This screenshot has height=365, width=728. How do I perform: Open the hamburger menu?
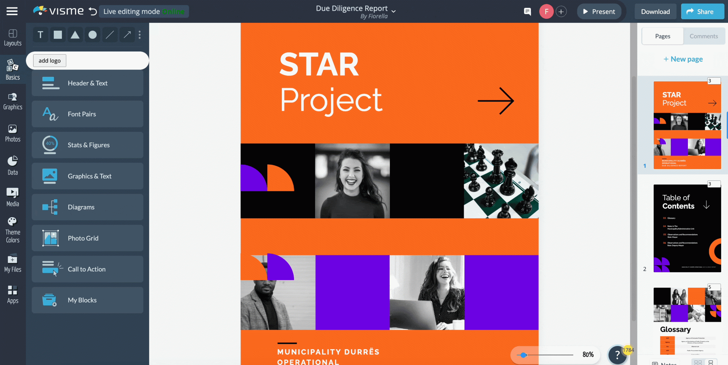[12, 11]
